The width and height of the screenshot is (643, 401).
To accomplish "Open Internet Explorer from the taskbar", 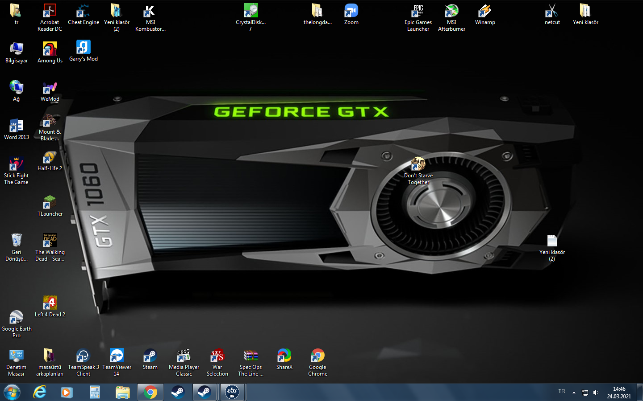I will tap(40, 392).
